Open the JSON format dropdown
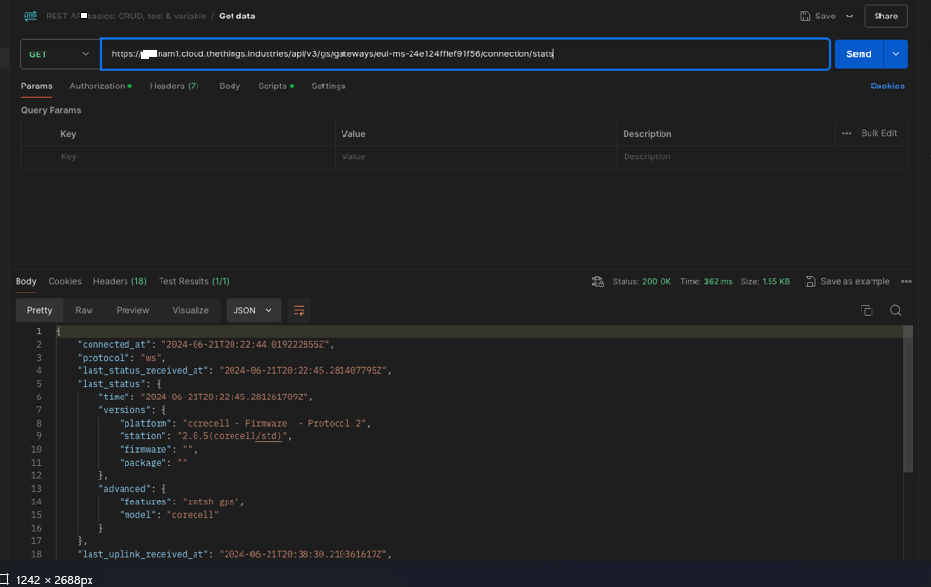This screenshot has height=587, width=931. (254, 310)
